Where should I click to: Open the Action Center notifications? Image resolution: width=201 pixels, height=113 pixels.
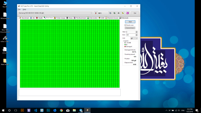[197, 110]
